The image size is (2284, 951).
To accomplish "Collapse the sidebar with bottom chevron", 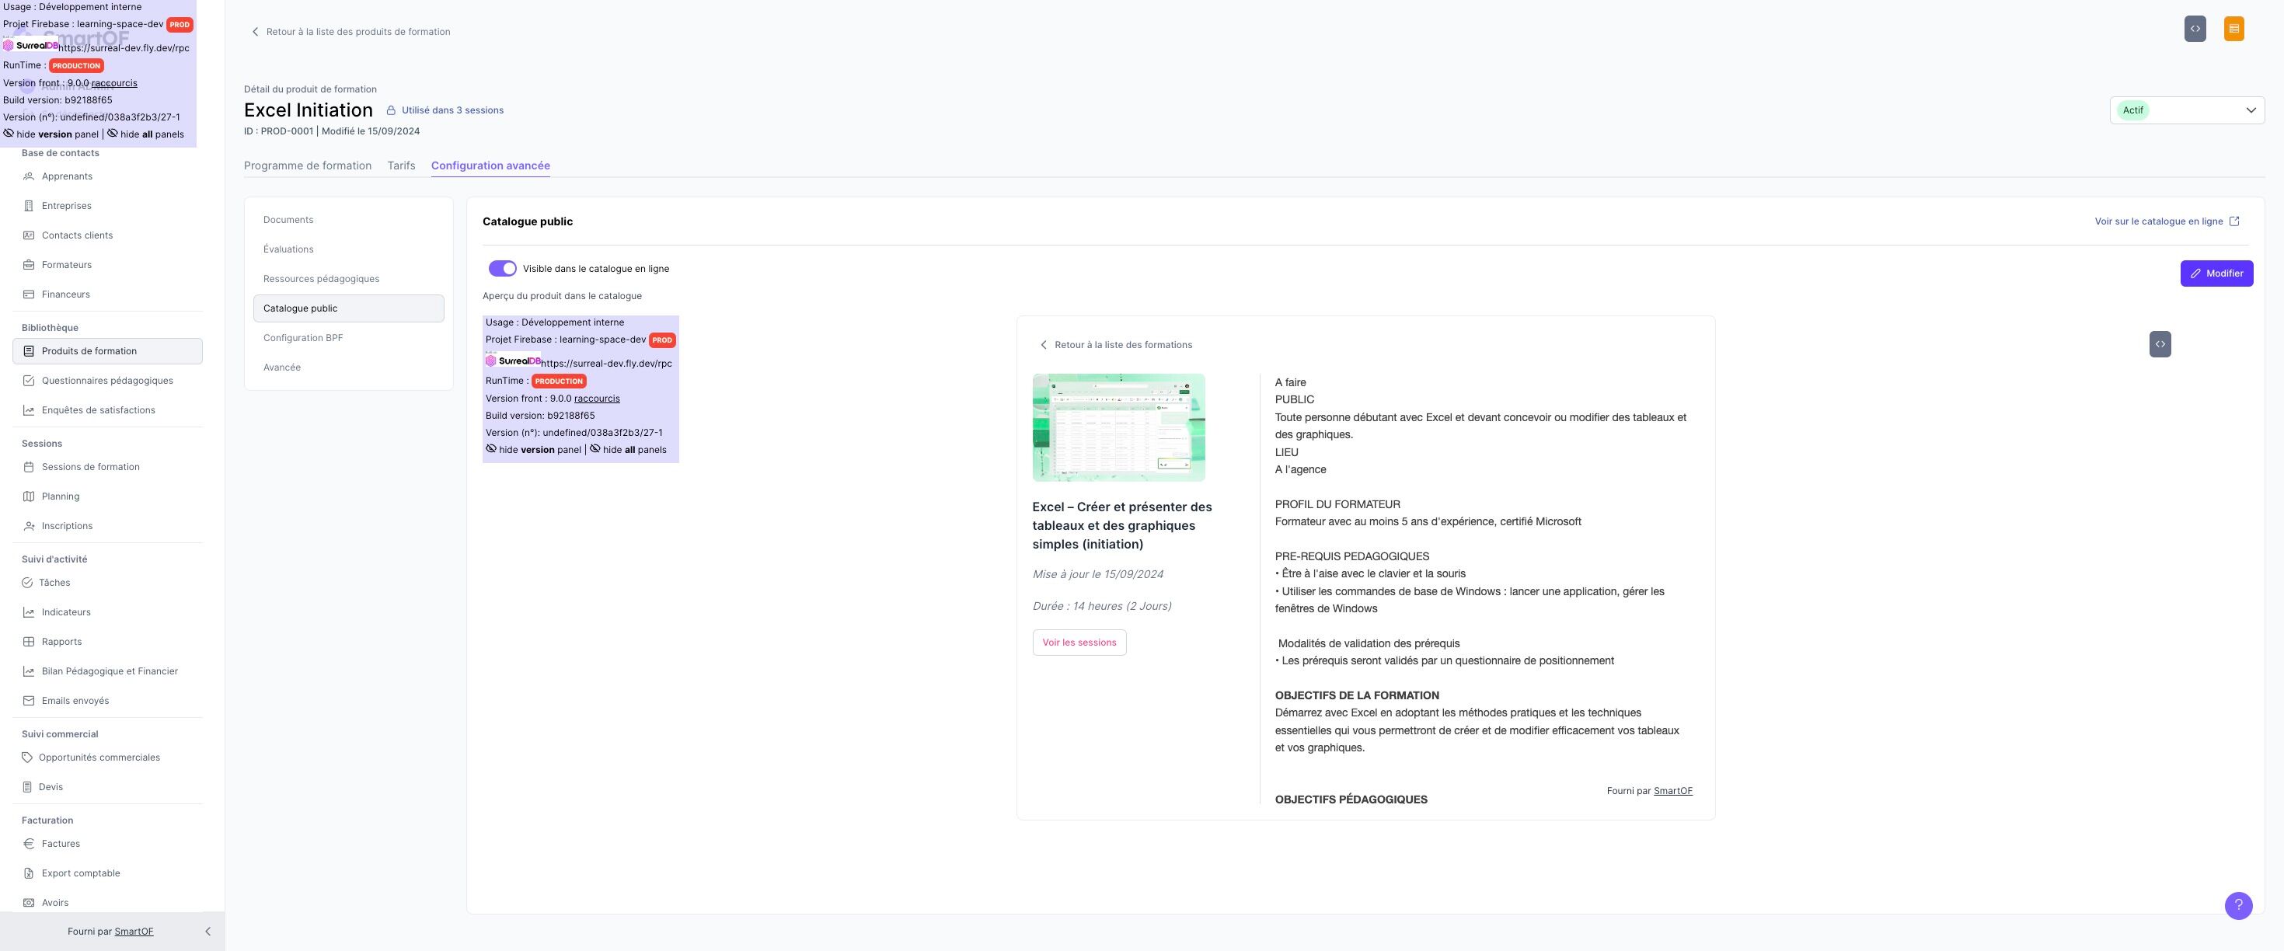I will click(x=207, y=932).
